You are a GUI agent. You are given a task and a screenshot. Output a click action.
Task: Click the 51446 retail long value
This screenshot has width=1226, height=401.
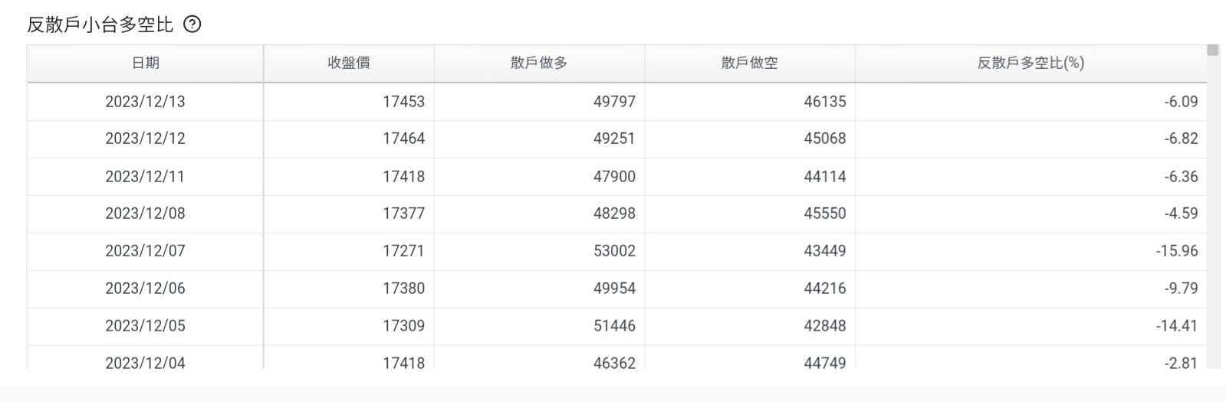coord(614,326)
